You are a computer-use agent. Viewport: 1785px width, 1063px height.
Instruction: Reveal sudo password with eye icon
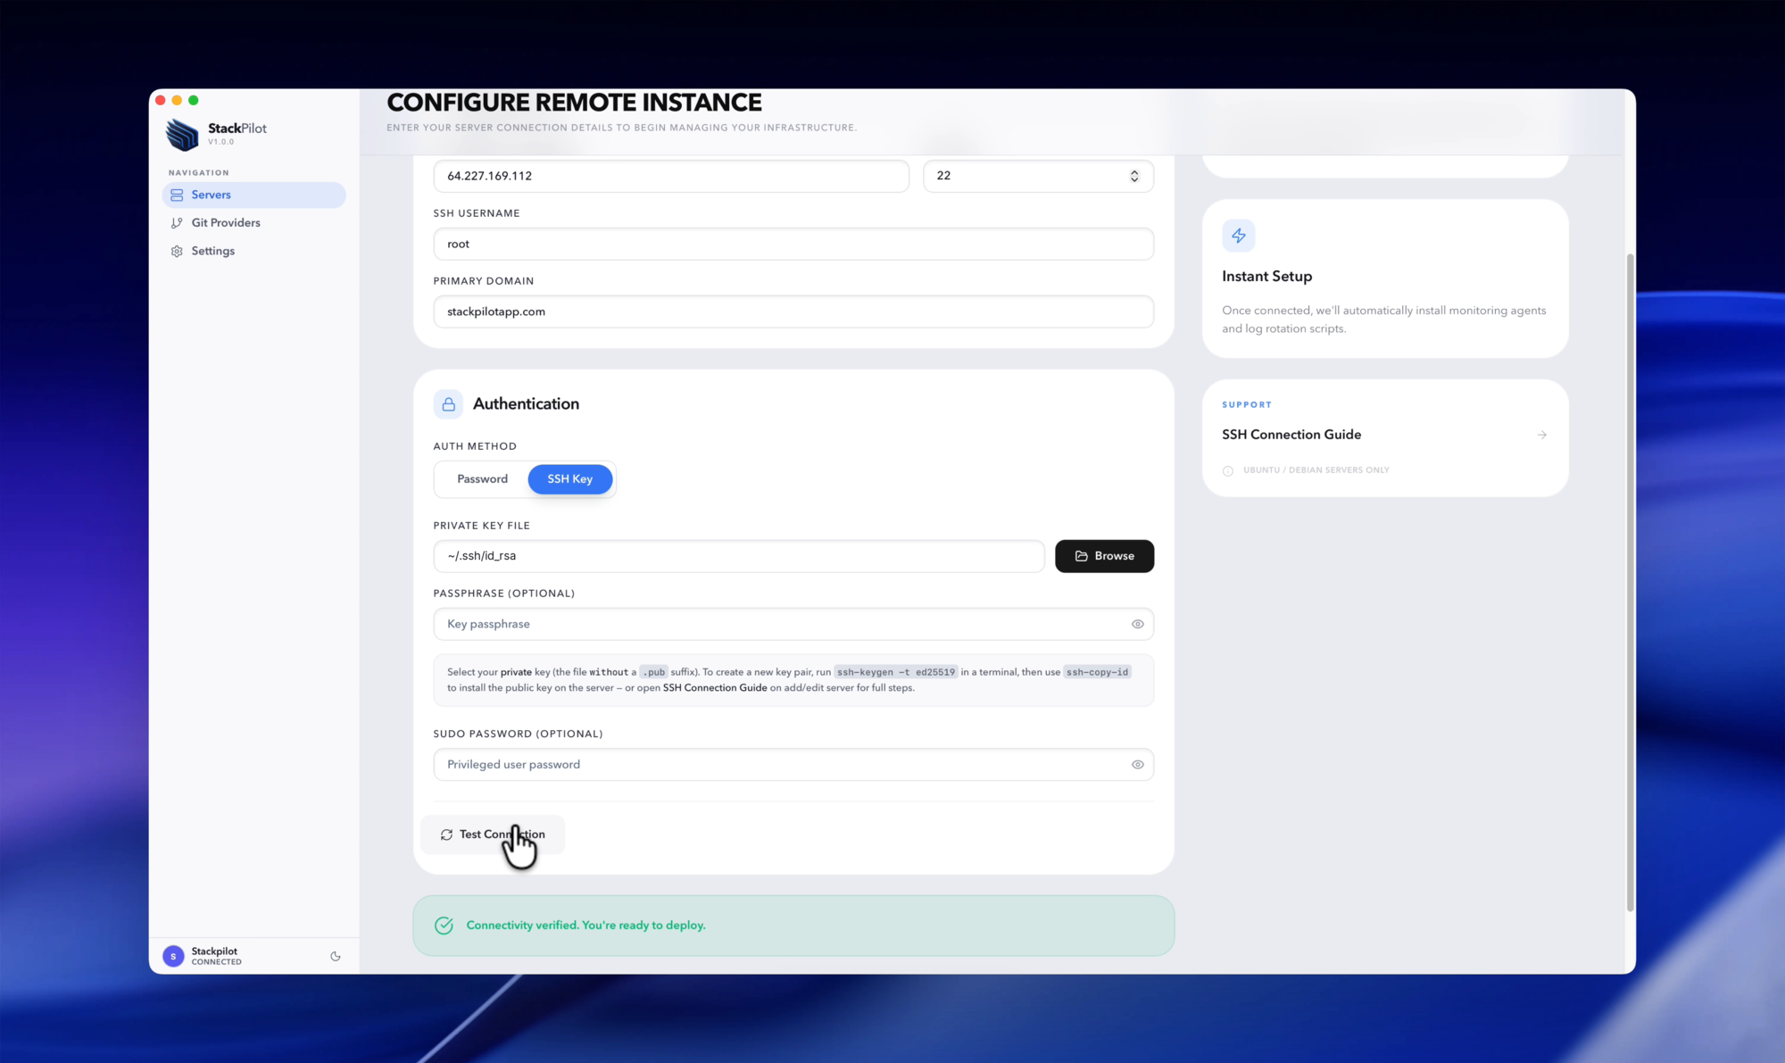coord(1137,765)
